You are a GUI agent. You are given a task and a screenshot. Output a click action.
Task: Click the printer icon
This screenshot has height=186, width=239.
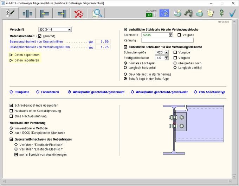click(199, 13)
